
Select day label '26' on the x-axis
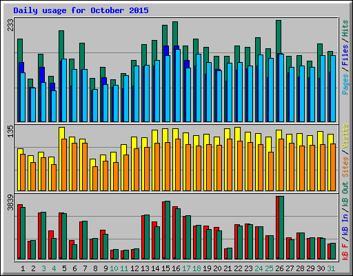point(279,268)
